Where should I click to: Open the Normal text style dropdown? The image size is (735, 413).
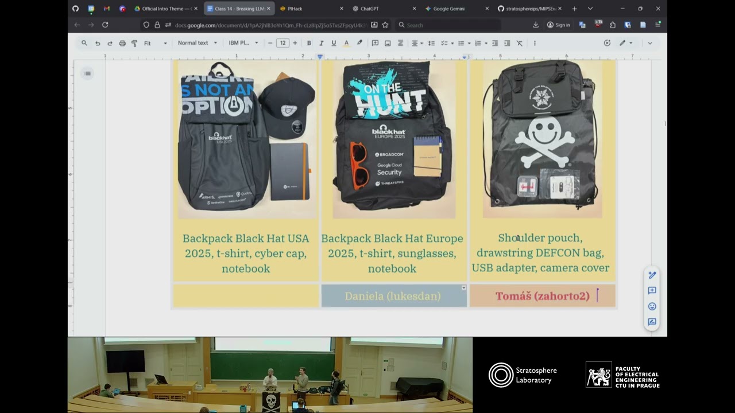click(x=198, y=43)
